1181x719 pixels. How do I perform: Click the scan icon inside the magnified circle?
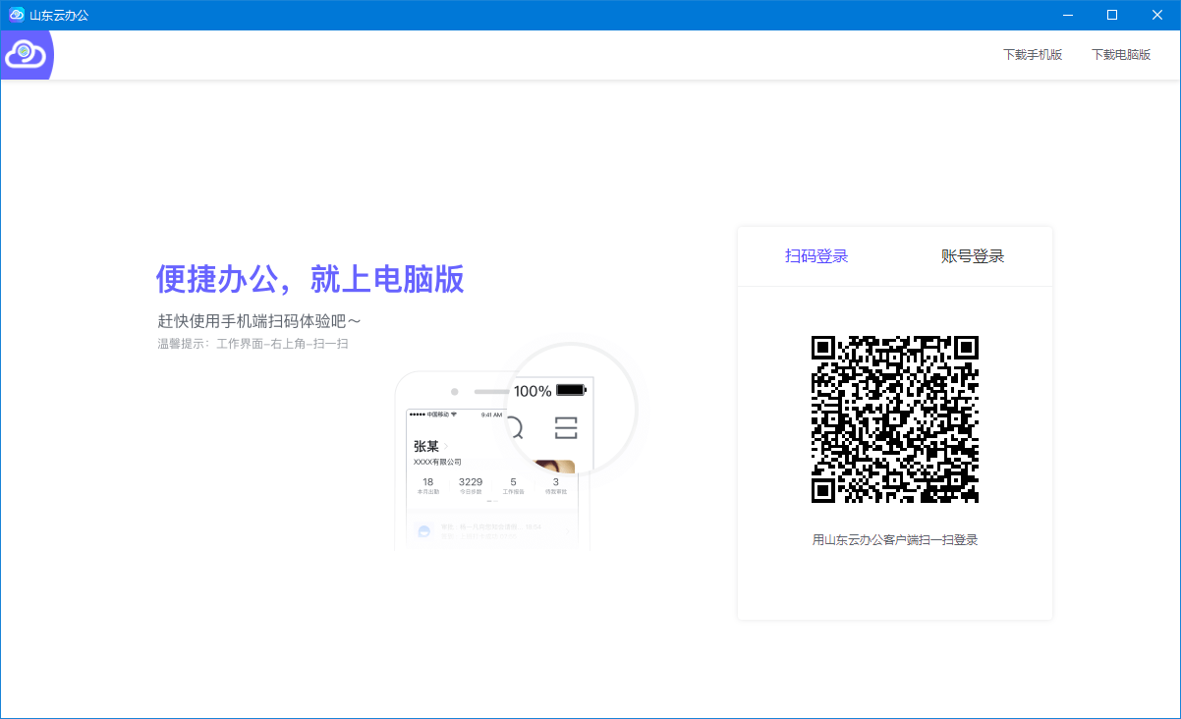tap(566, 427)
